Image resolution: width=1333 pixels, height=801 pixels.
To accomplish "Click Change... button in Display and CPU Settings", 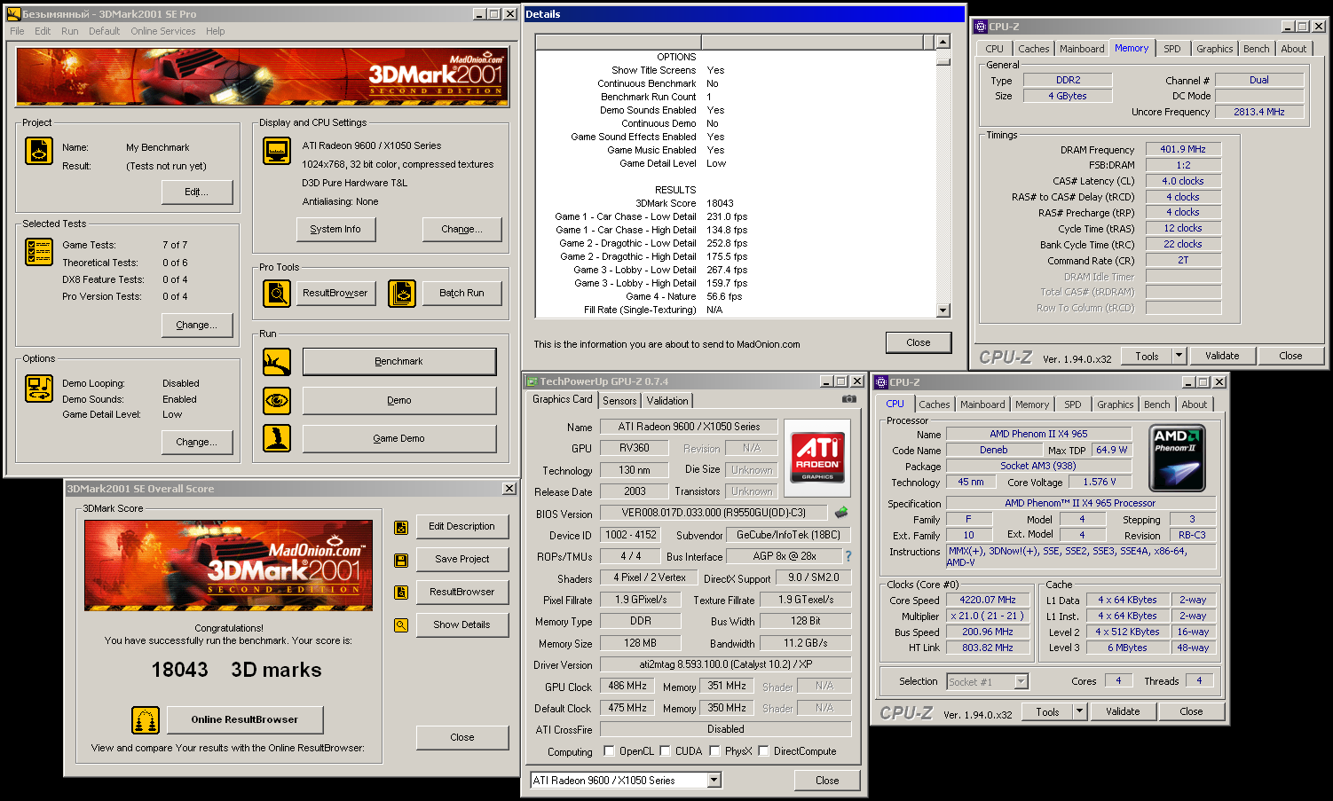I will tap(462, 229).
